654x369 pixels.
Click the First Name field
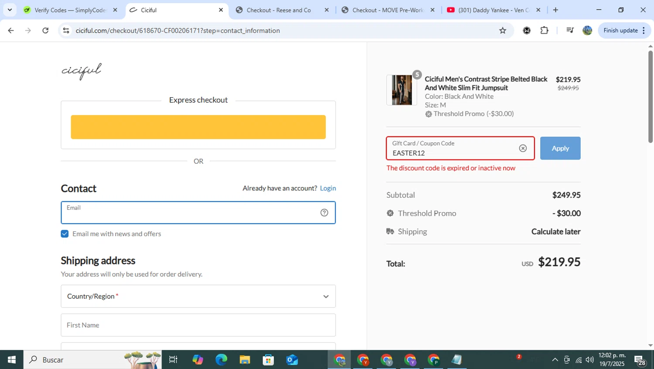click(x=198, y=325)
